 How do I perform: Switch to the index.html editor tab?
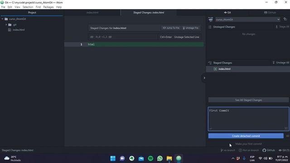point(92,13)
